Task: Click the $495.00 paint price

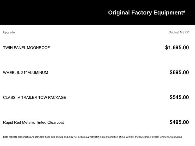Action: click(179, 122)
